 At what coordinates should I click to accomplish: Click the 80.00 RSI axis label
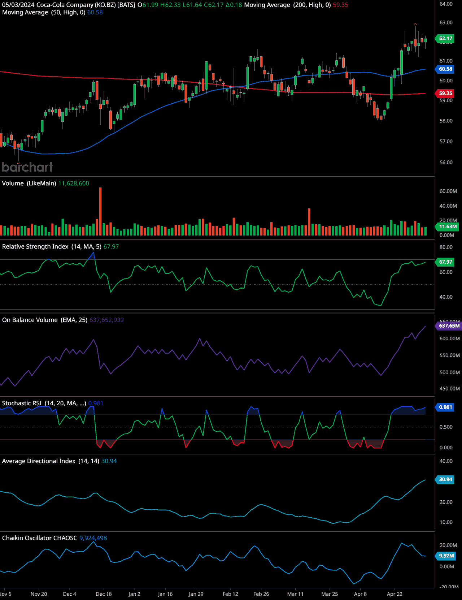(x=446, y=247)
